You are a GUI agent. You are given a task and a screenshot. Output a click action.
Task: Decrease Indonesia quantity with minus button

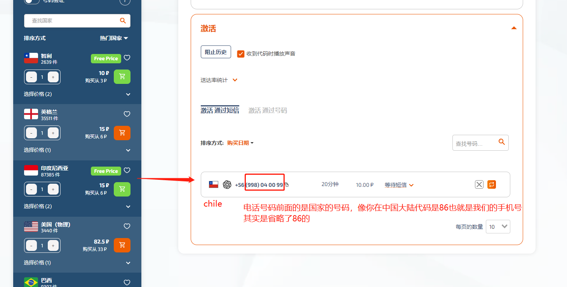(x=31, y=190)
